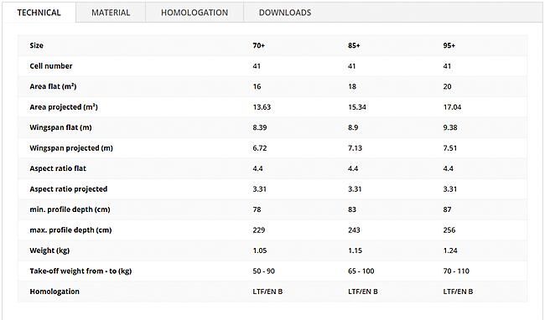Click area flat value 18

coord(352,86)
